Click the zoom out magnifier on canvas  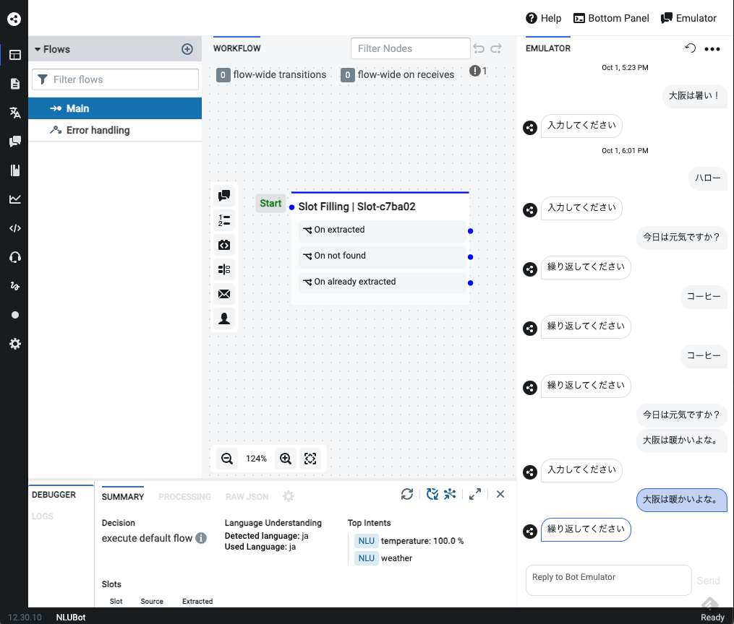click(227, 459)
